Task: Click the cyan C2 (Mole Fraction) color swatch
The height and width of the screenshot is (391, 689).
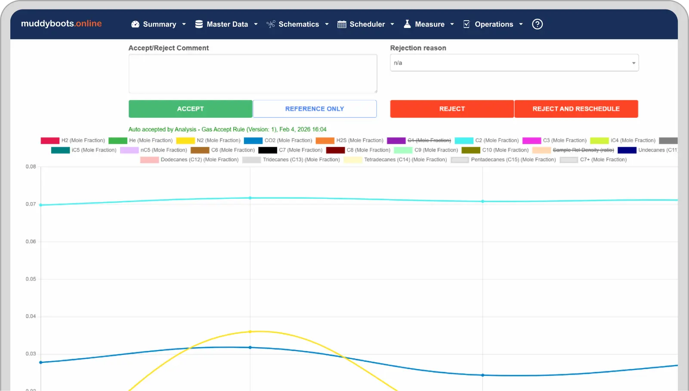Action: coord(464,141)
